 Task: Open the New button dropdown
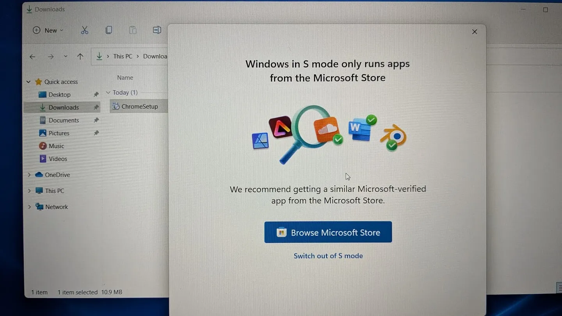(61, 30)
